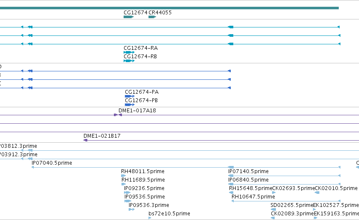Click the IP09236.5prime EST glyph
The height and width of the screenshot is (220, 359).
[x=127, y=193]
